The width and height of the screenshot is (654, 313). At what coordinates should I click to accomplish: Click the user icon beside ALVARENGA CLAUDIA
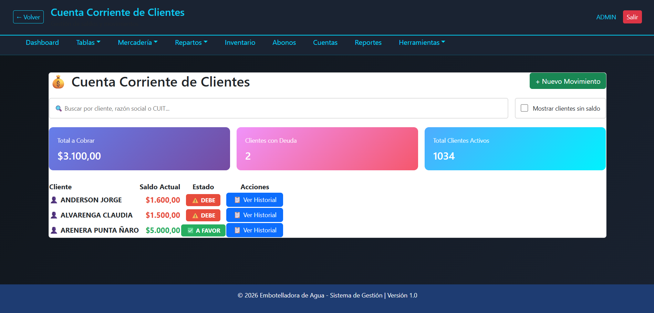click(54, 215)
